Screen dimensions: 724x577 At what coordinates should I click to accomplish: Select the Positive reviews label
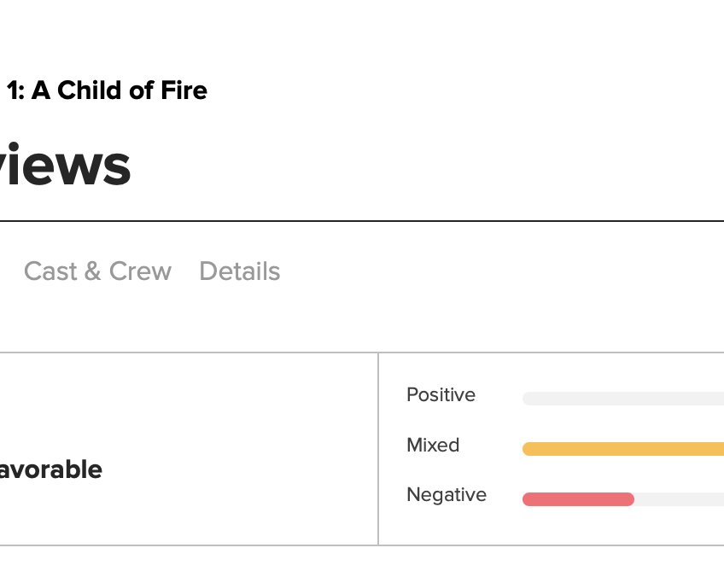[x=441, y=395]
